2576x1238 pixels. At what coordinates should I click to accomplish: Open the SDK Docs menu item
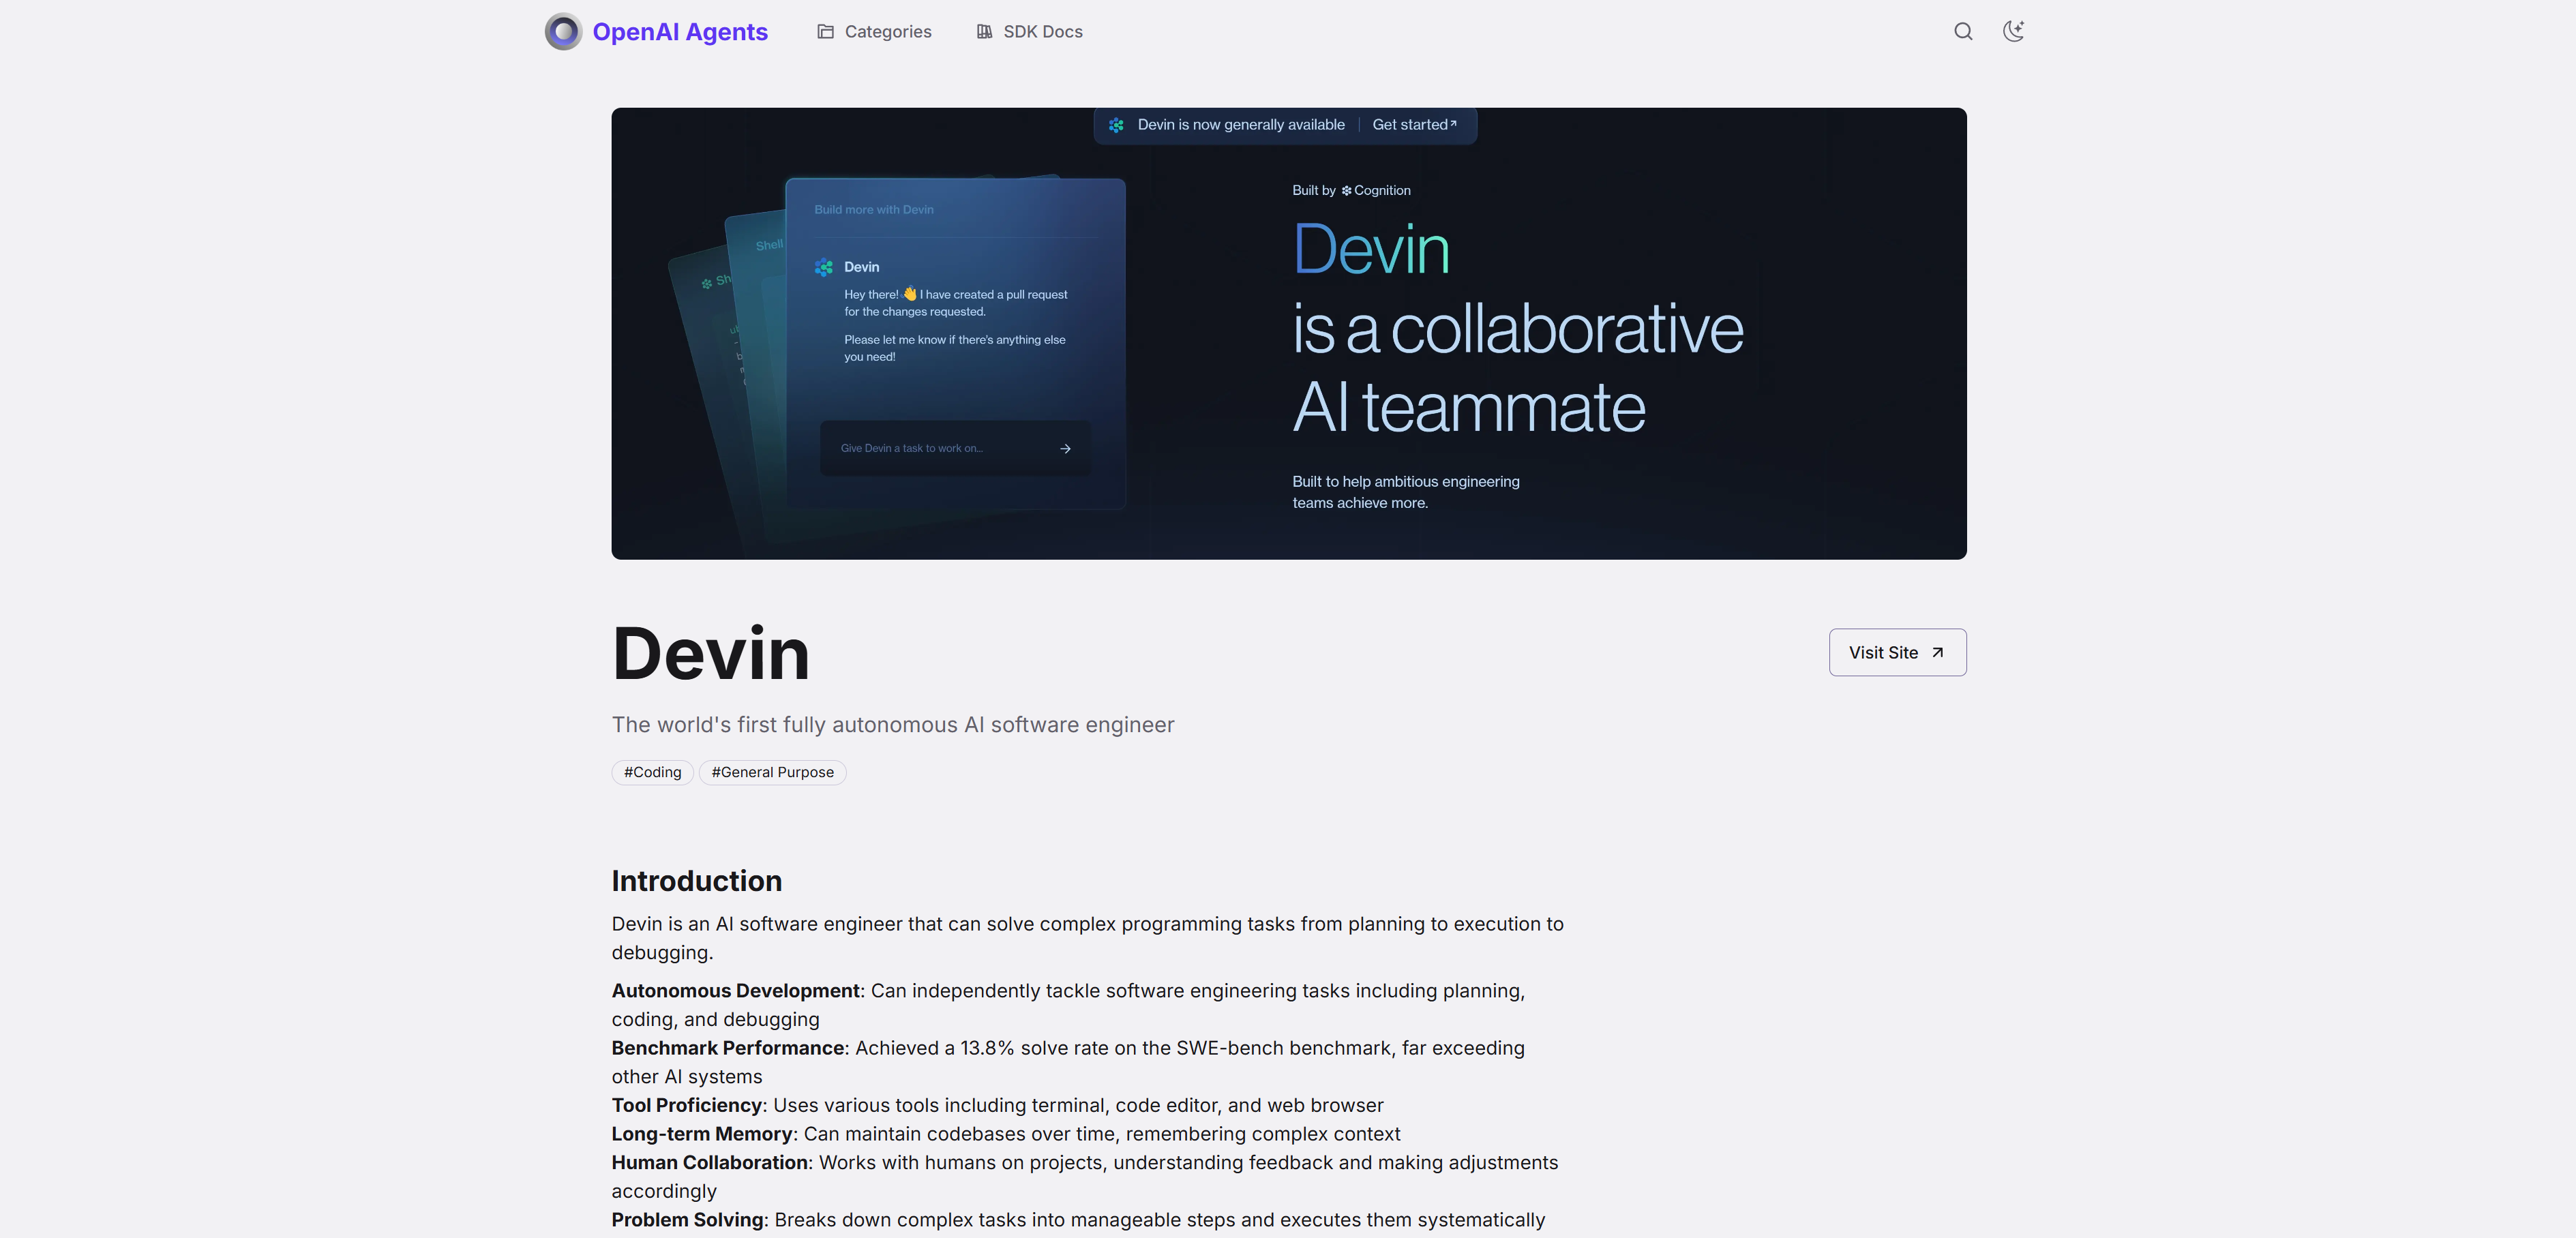(x=1030, y=32)
